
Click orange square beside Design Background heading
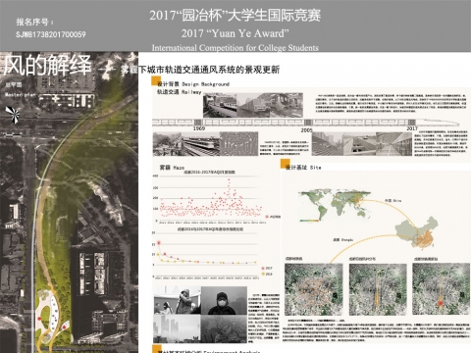click(x=156, y=81)
